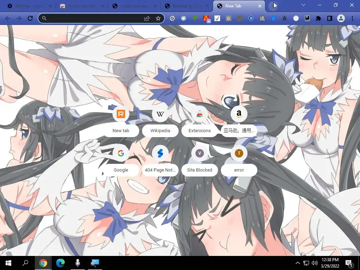The image size is (360, 270).
Task: Open the notification center icon
Action: click(349, 263)
